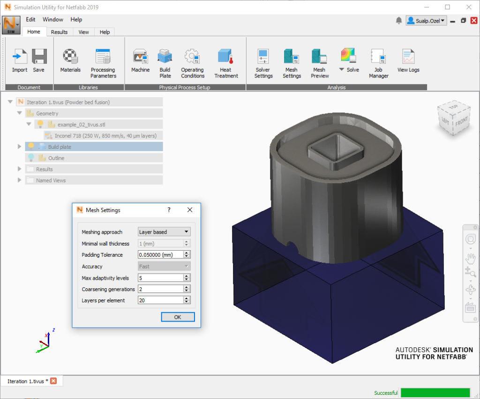Save the document with Save icon

click(39, 61)
